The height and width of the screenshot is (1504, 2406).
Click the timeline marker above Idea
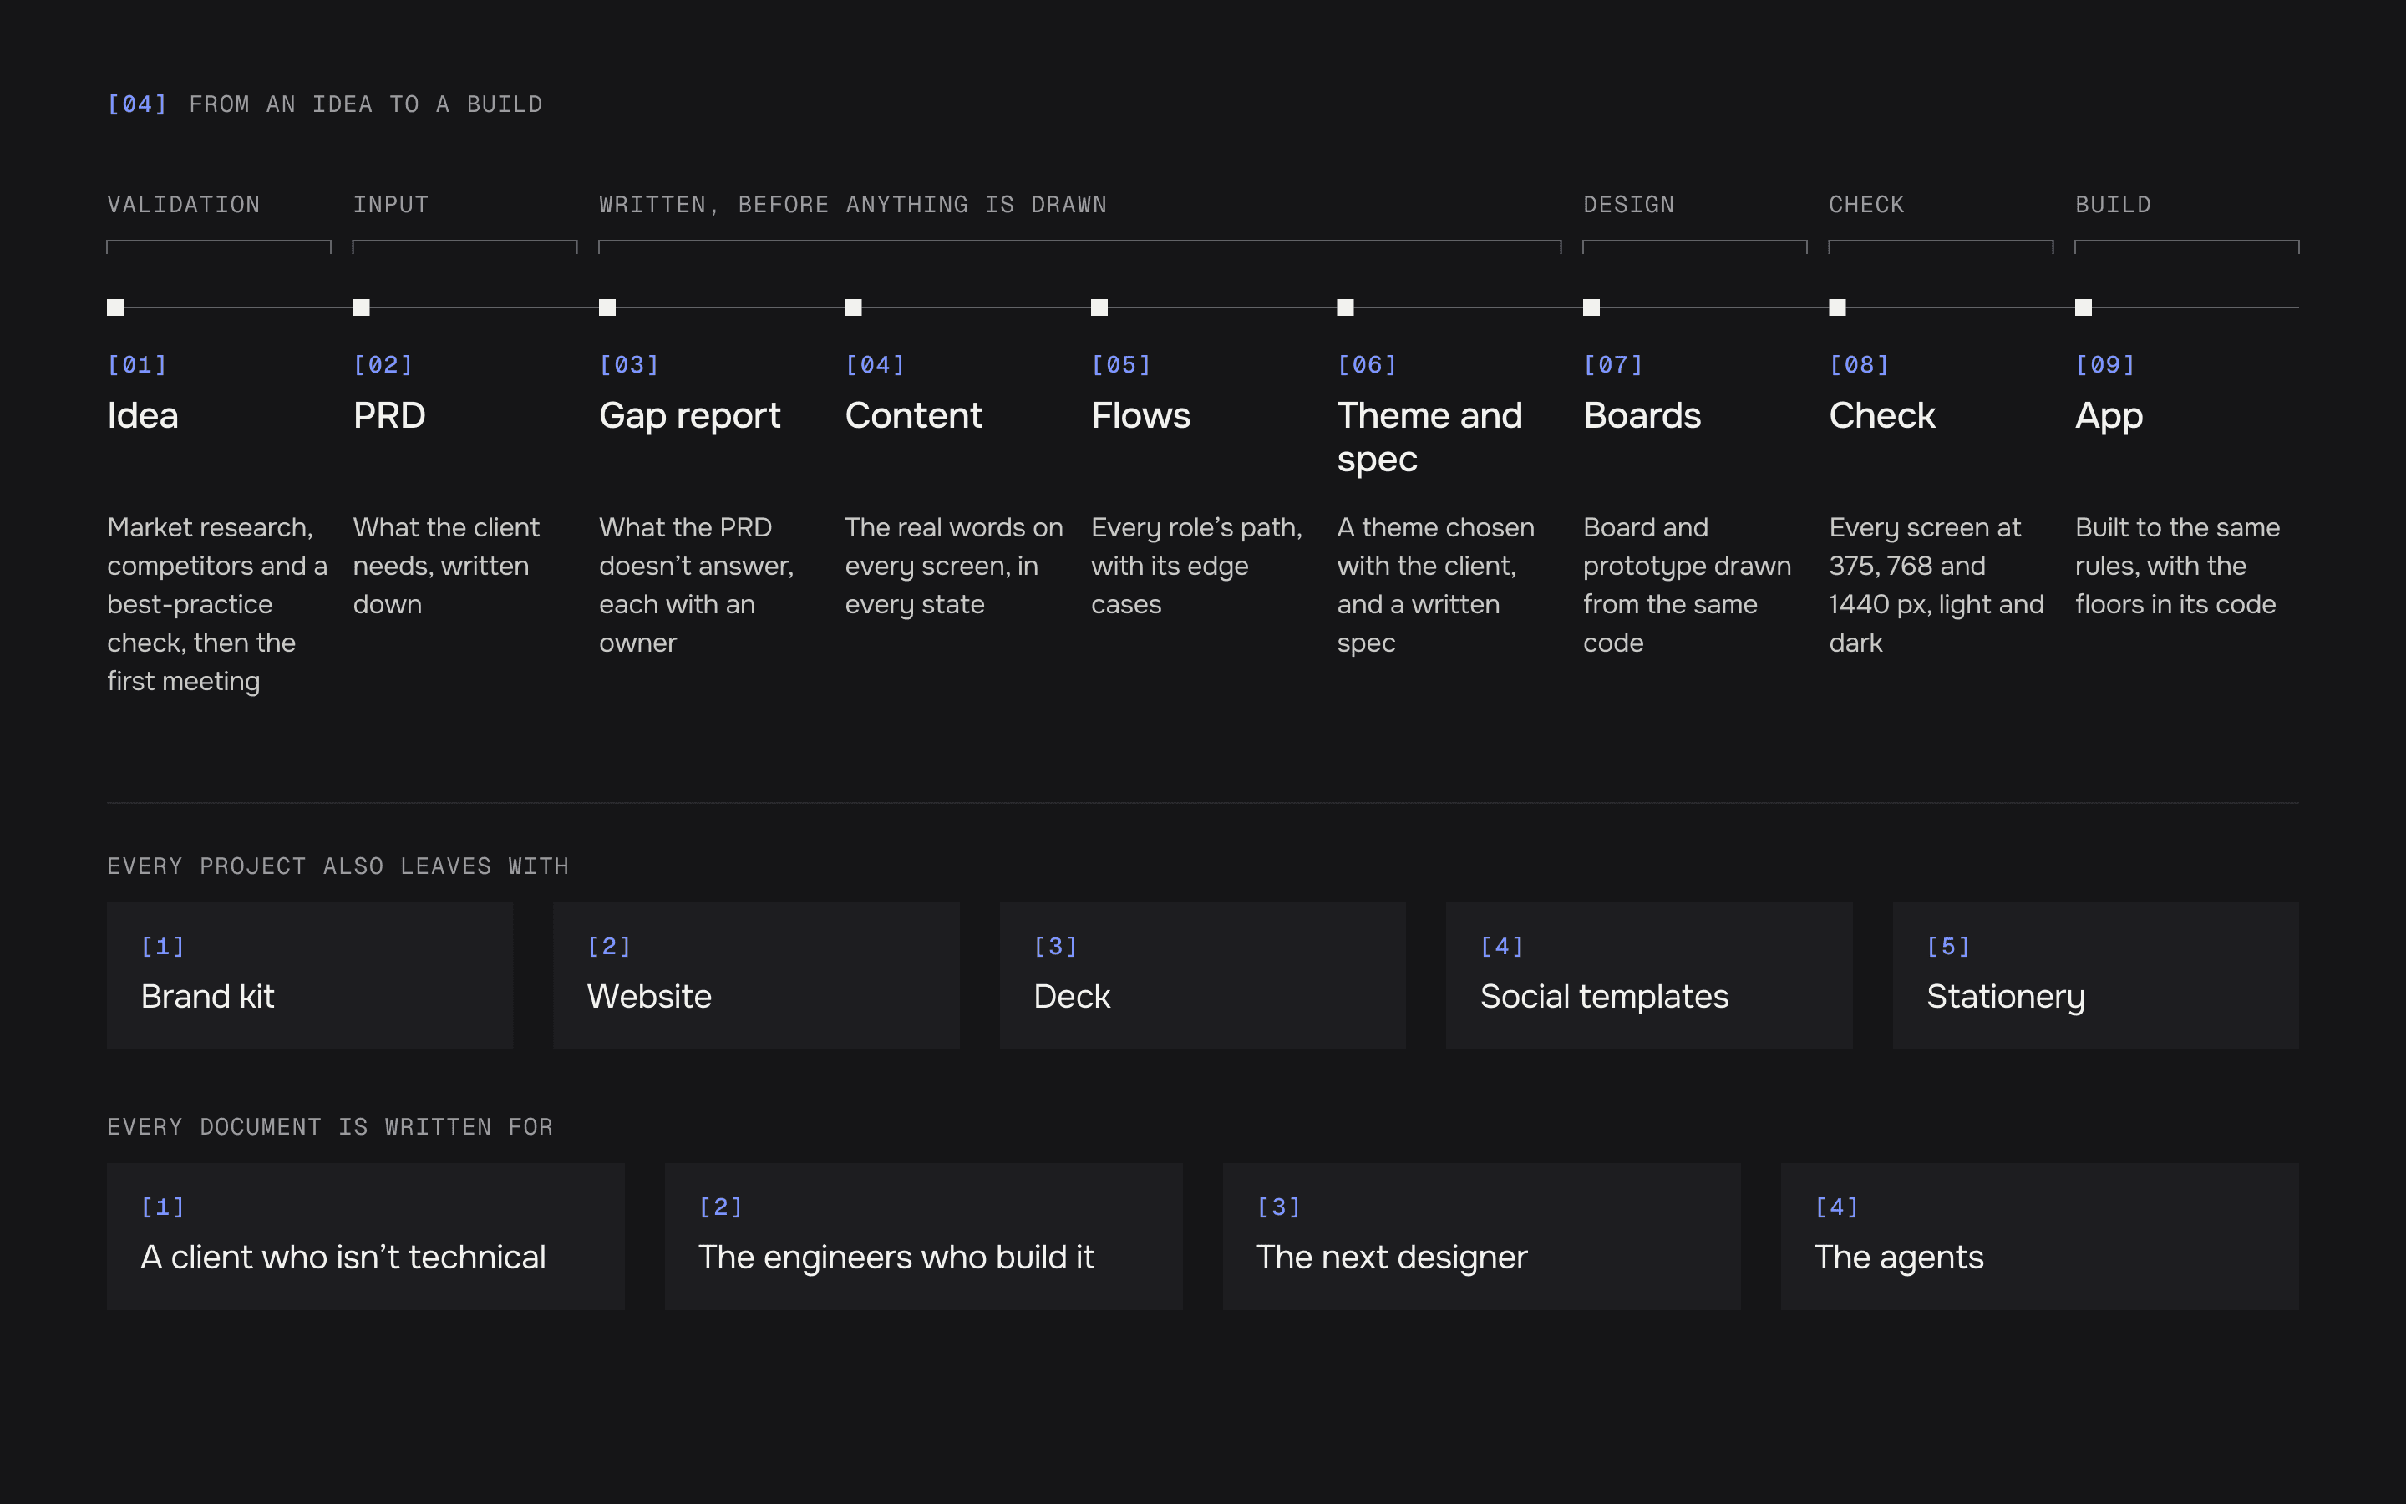(115, 307)
